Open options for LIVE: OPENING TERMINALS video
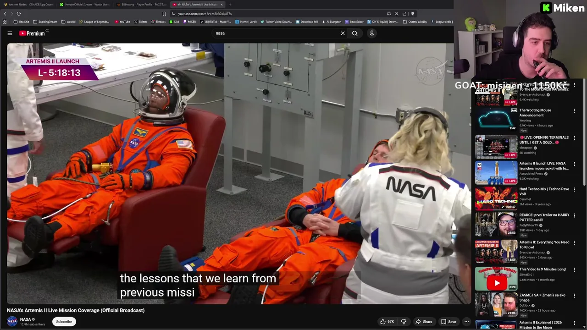 point(574,137)
